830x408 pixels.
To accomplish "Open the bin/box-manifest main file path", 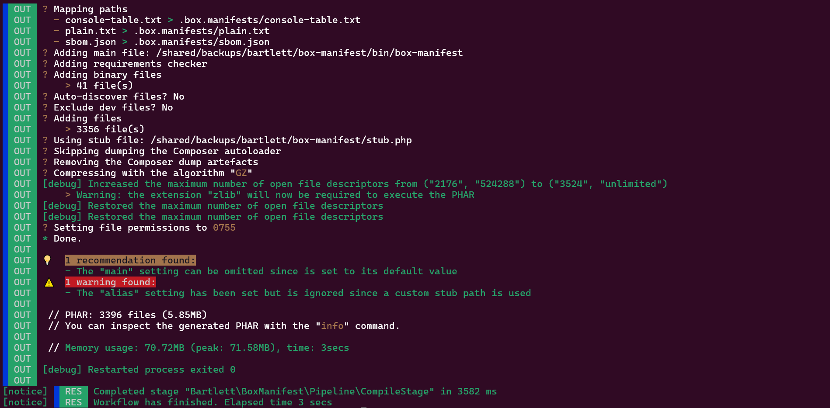I will point(309,53).
